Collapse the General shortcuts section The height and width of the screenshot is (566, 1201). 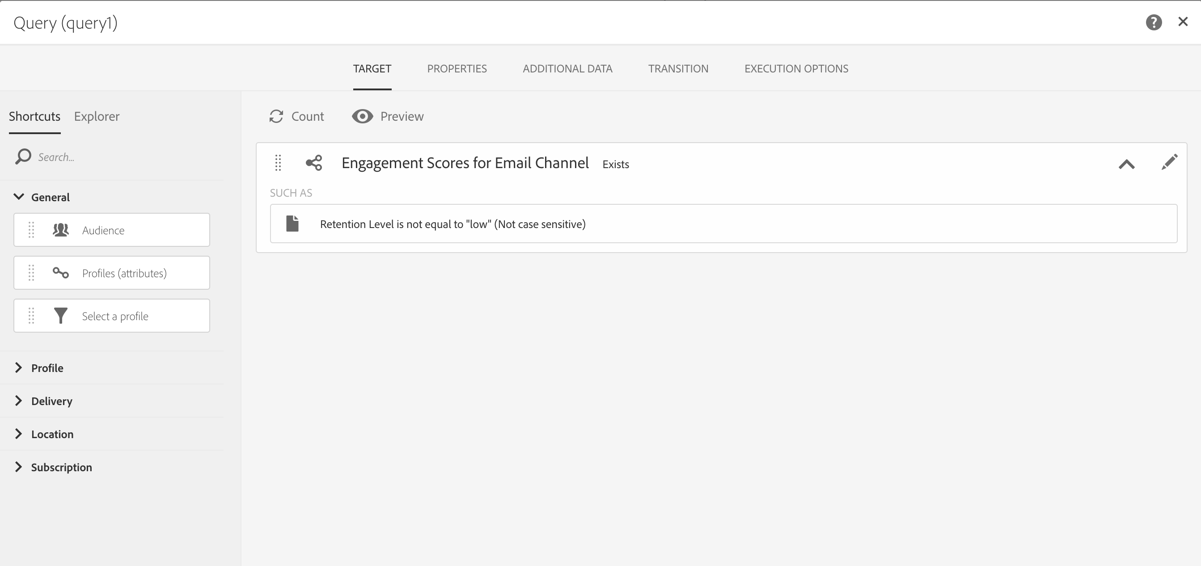pyautogui.click(x=19, y=197)
